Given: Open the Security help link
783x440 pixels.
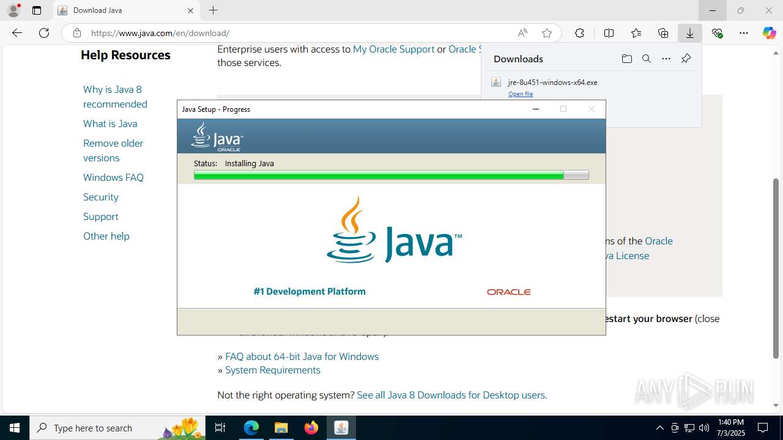Looking at the screenshot, I should click(101, 197).
